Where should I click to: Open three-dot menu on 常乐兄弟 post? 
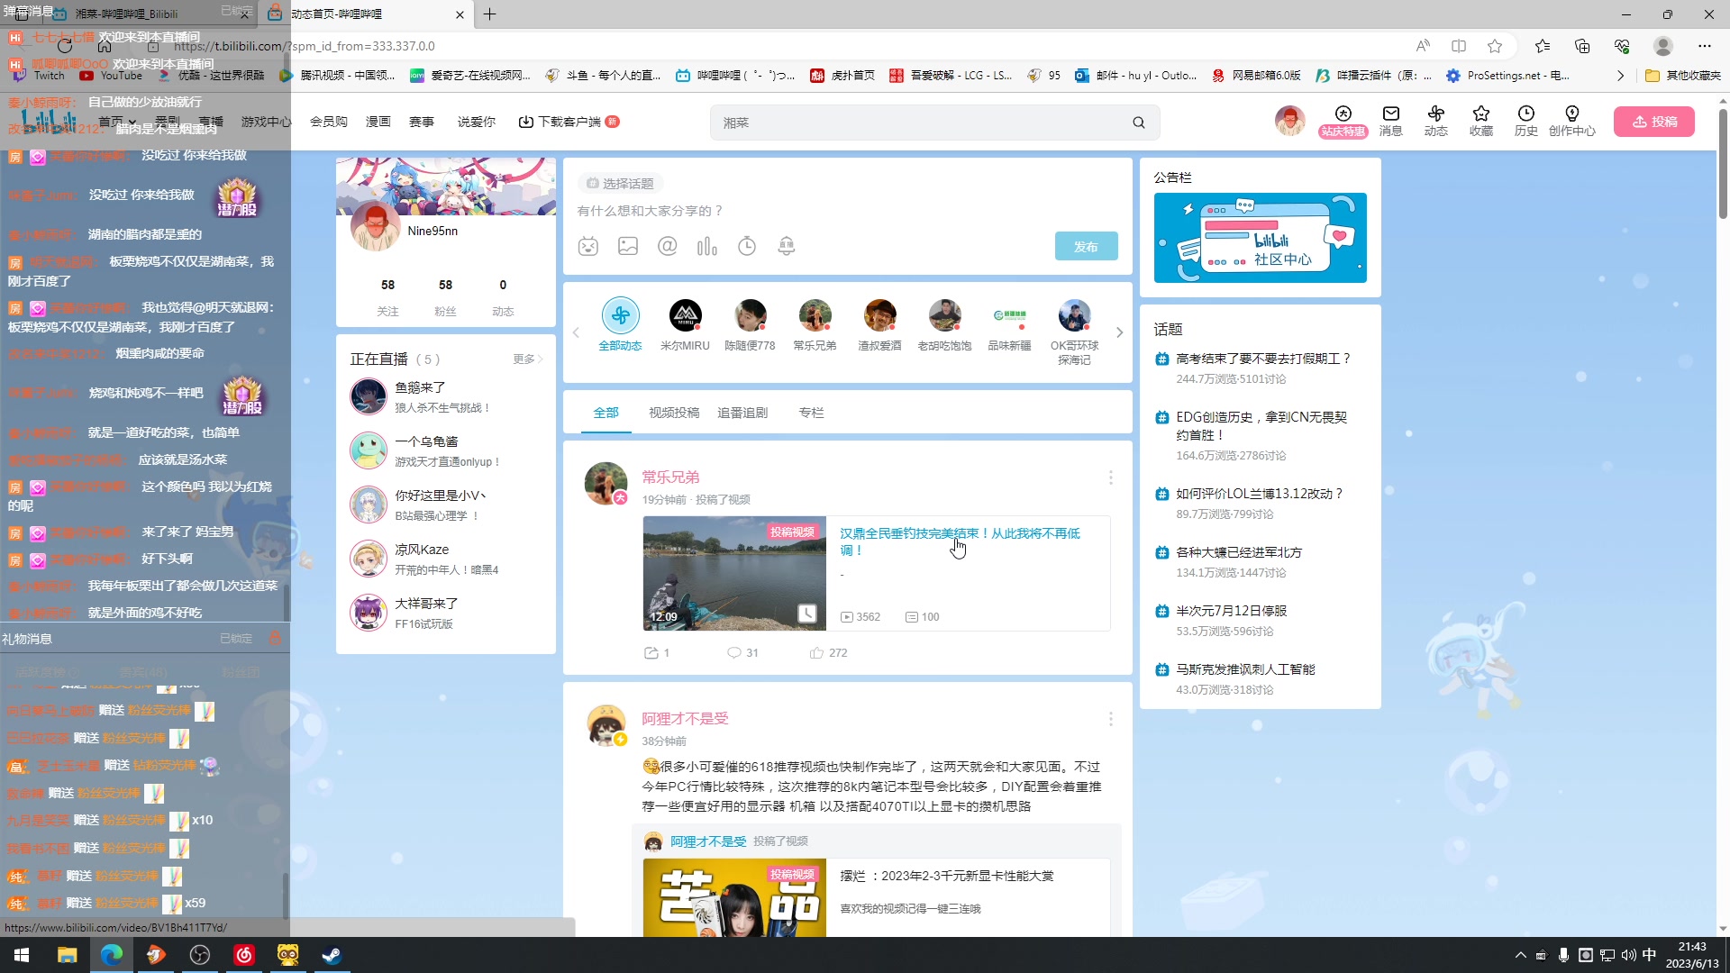click(1111, 477)
